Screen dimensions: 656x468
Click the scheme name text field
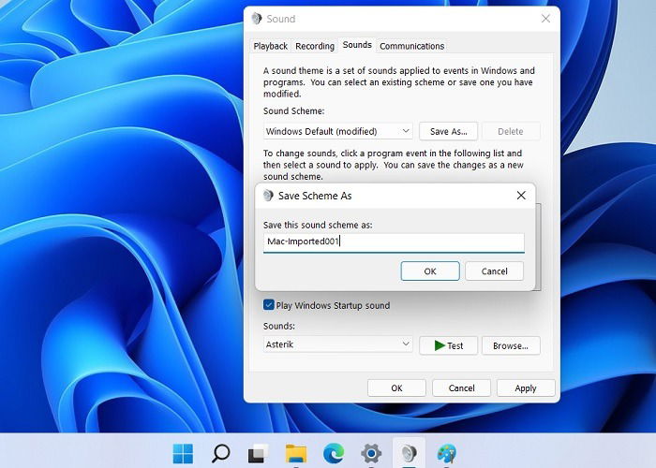(394, 242)
